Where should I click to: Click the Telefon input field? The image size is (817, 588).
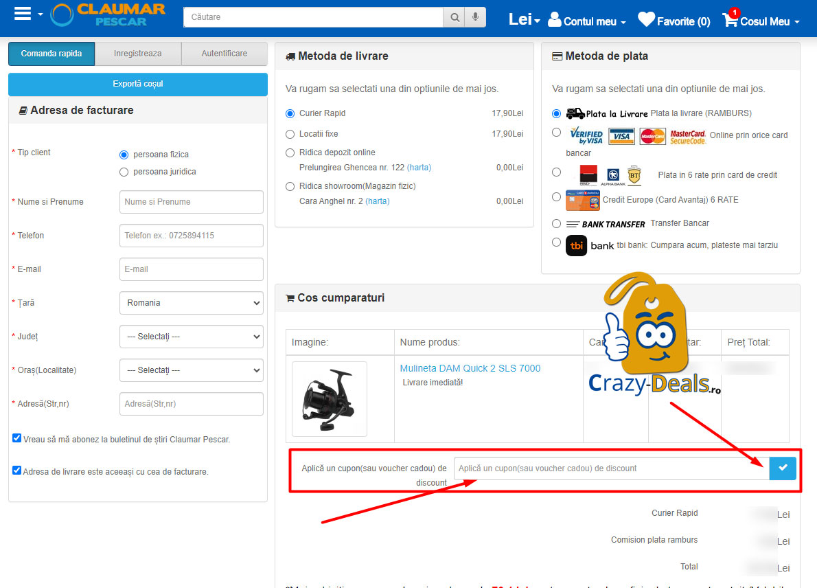click(192, 236)
